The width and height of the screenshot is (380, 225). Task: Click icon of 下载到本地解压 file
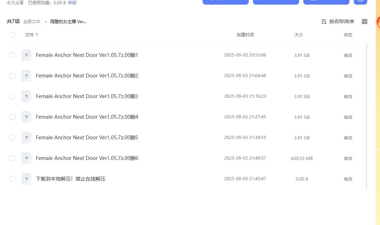[27, 179]
